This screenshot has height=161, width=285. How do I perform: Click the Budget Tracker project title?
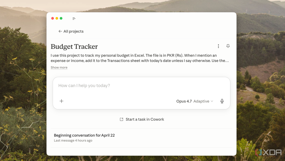(74, 47)
